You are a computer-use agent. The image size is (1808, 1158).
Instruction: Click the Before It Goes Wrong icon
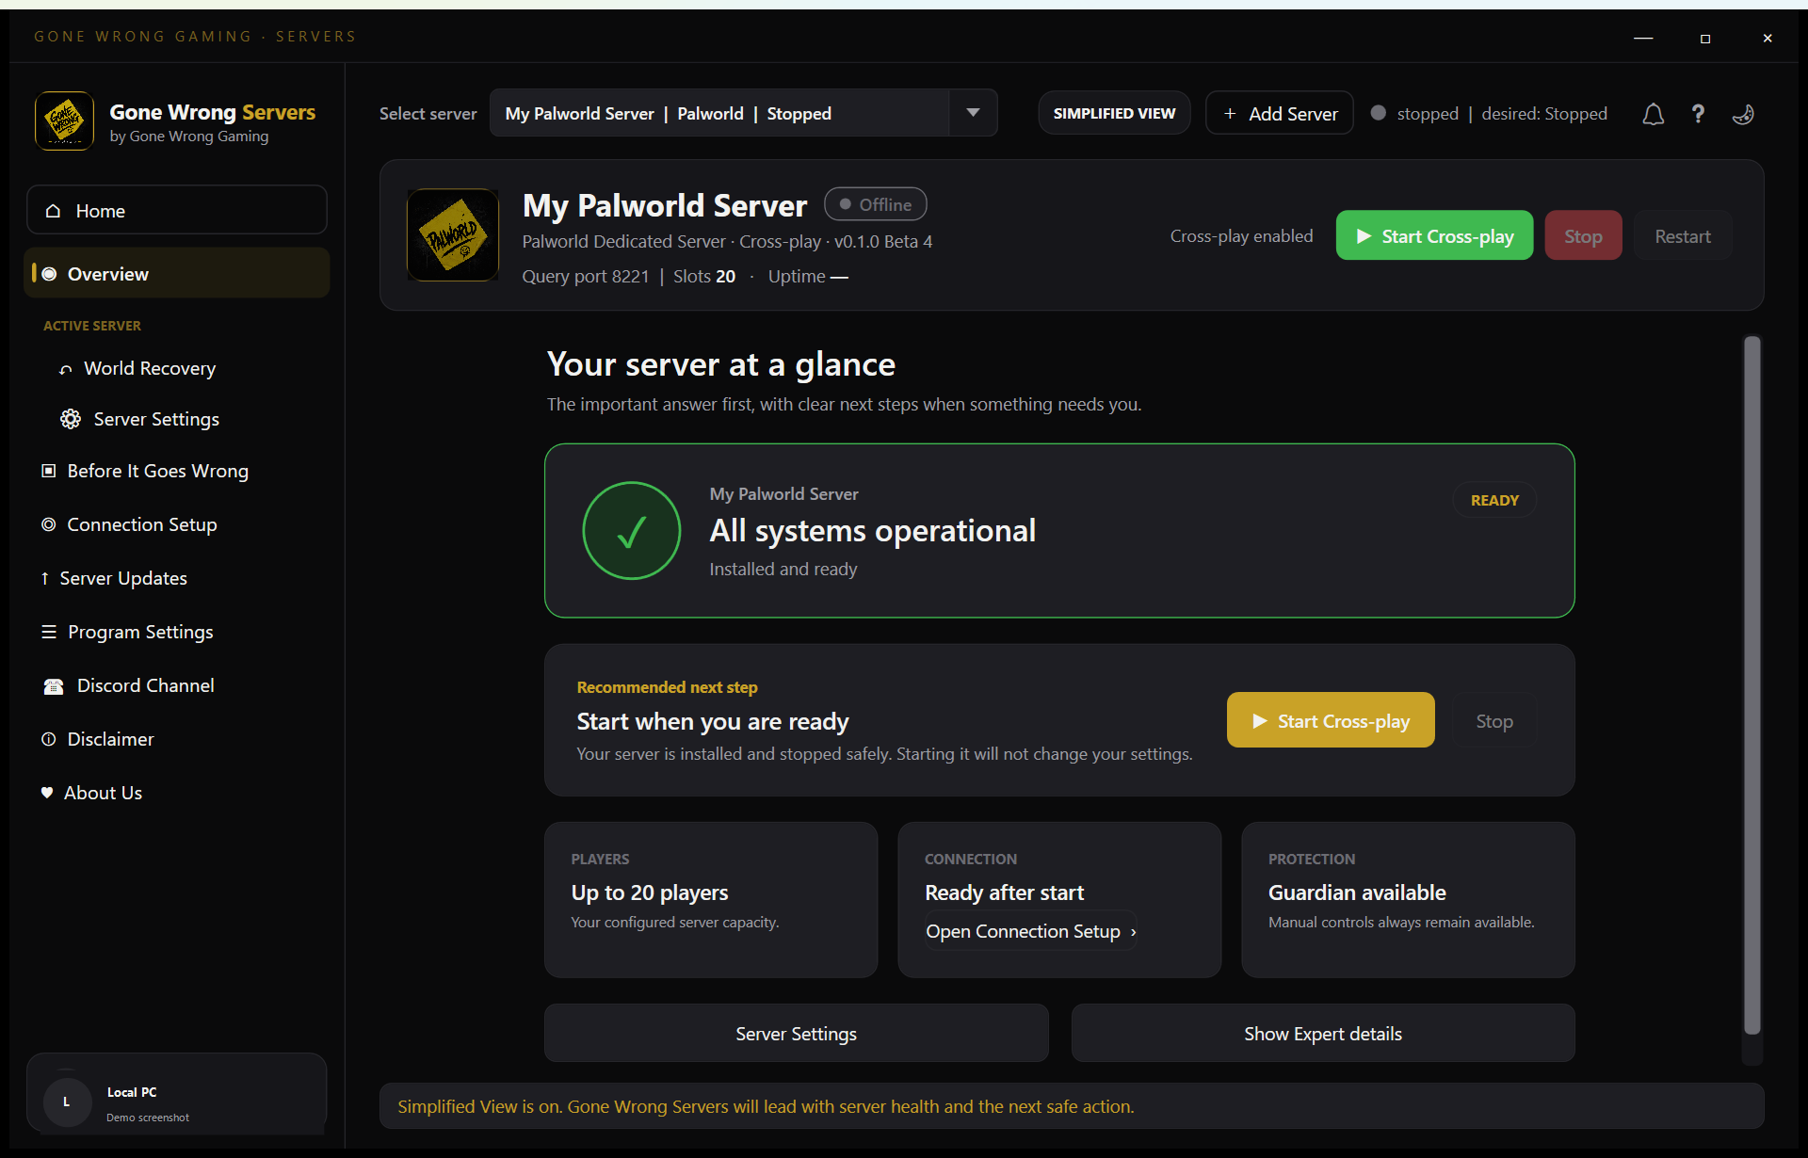pos(48,471)
